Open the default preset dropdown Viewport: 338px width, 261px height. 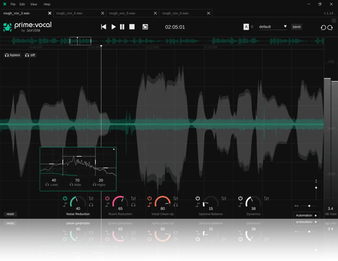click(273, 27)
